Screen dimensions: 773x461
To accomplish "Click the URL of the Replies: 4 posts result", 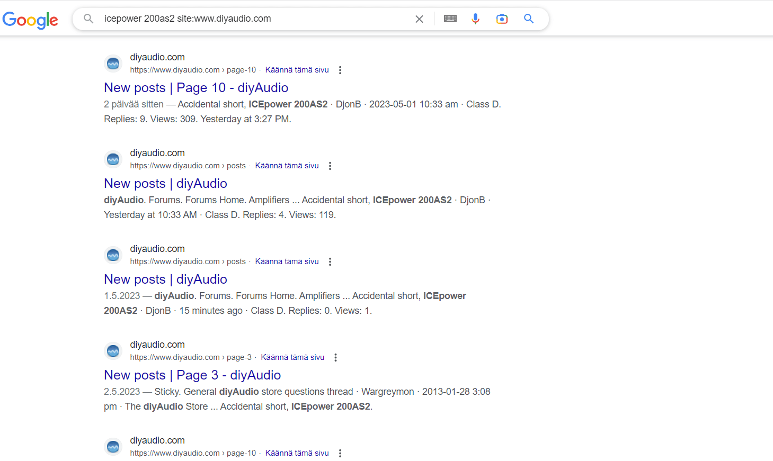I will coord(188,166).
